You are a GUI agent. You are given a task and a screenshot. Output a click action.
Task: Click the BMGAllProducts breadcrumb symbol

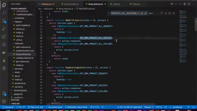tap(87, 9)
